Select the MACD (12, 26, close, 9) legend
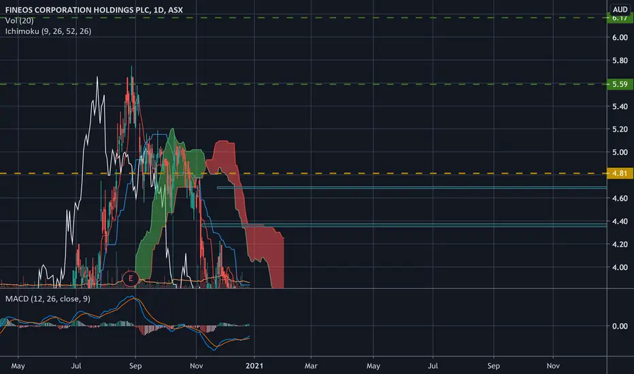 [x=48, y=299]
